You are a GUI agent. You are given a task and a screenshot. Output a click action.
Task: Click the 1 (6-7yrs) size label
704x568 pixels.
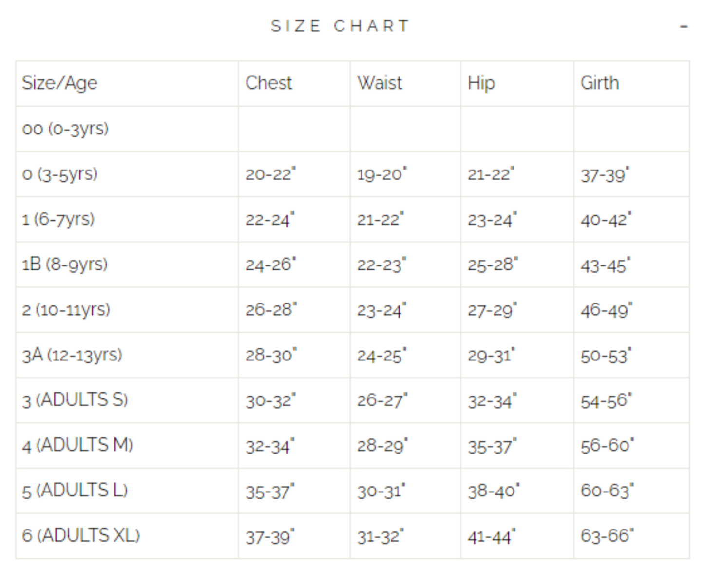tap(58, 219)
